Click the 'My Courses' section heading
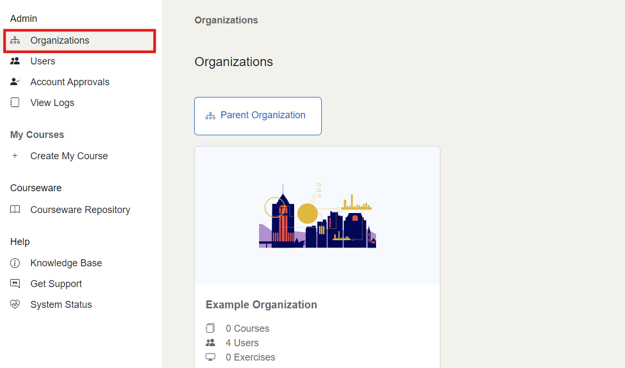This screenshot has height=368, width=625. point(37,135)
